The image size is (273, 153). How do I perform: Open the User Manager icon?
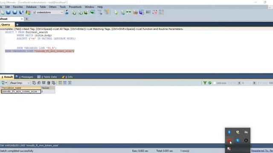(67, 12)
